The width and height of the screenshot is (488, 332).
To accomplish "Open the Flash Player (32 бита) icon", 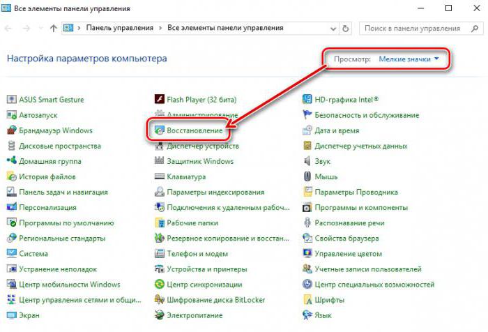I will 160,100.
